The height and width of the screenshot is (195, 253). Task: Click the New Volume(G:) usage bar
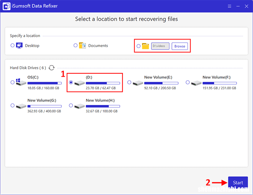(45, 106)
